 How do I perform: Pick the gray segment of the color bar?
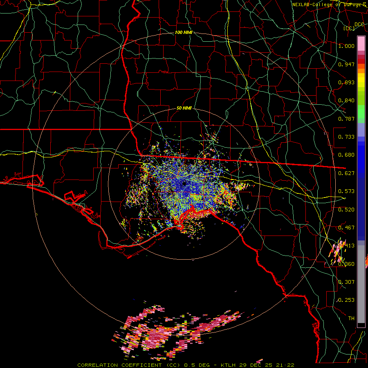[361, 284]
